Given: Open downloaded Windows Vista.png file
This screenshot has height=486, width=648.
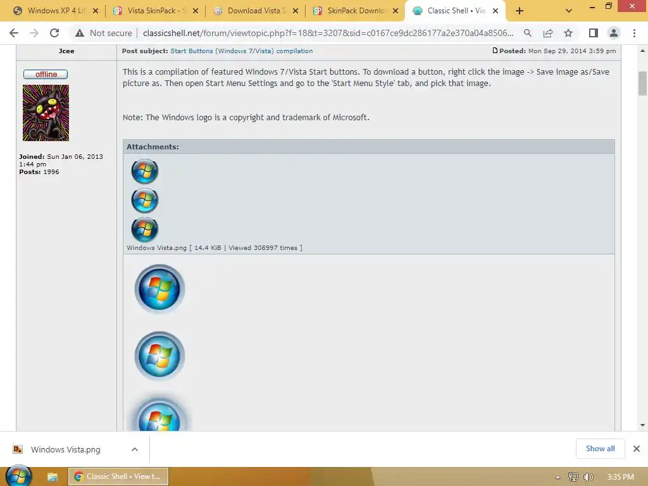Looking at the screenshot, I should pos(65,450).
